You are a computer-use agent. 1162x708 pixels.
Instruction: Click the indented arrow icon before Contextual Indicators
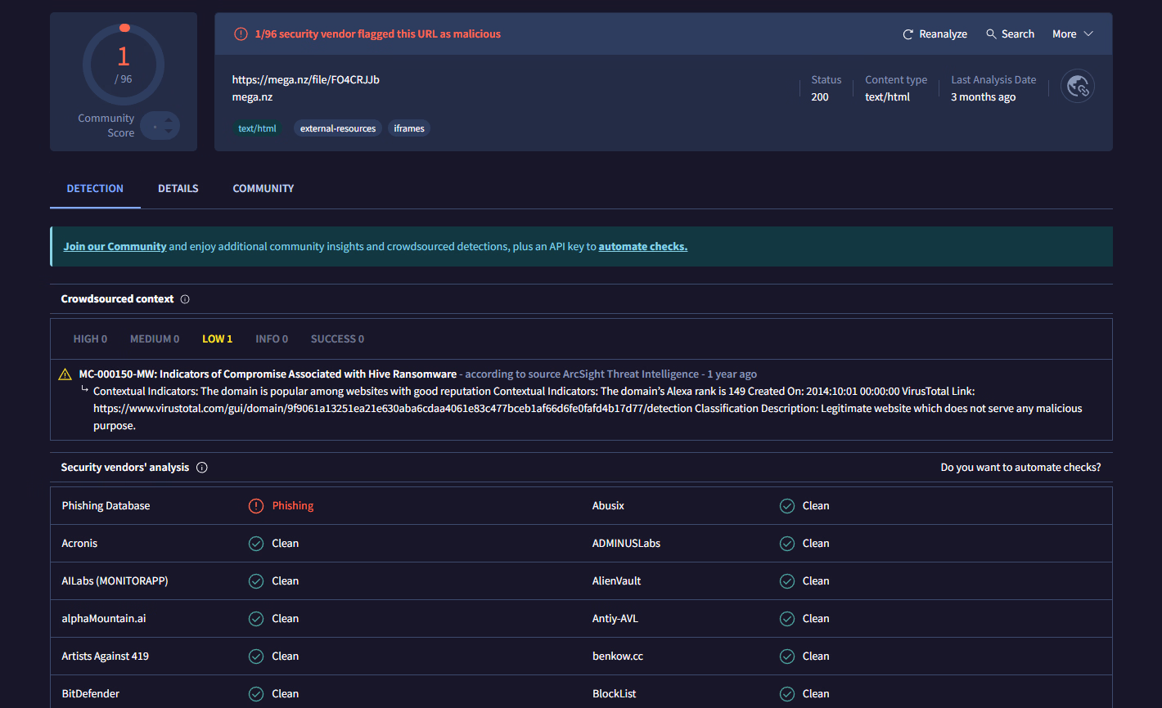pyautogui.click(x=84, y=390)
